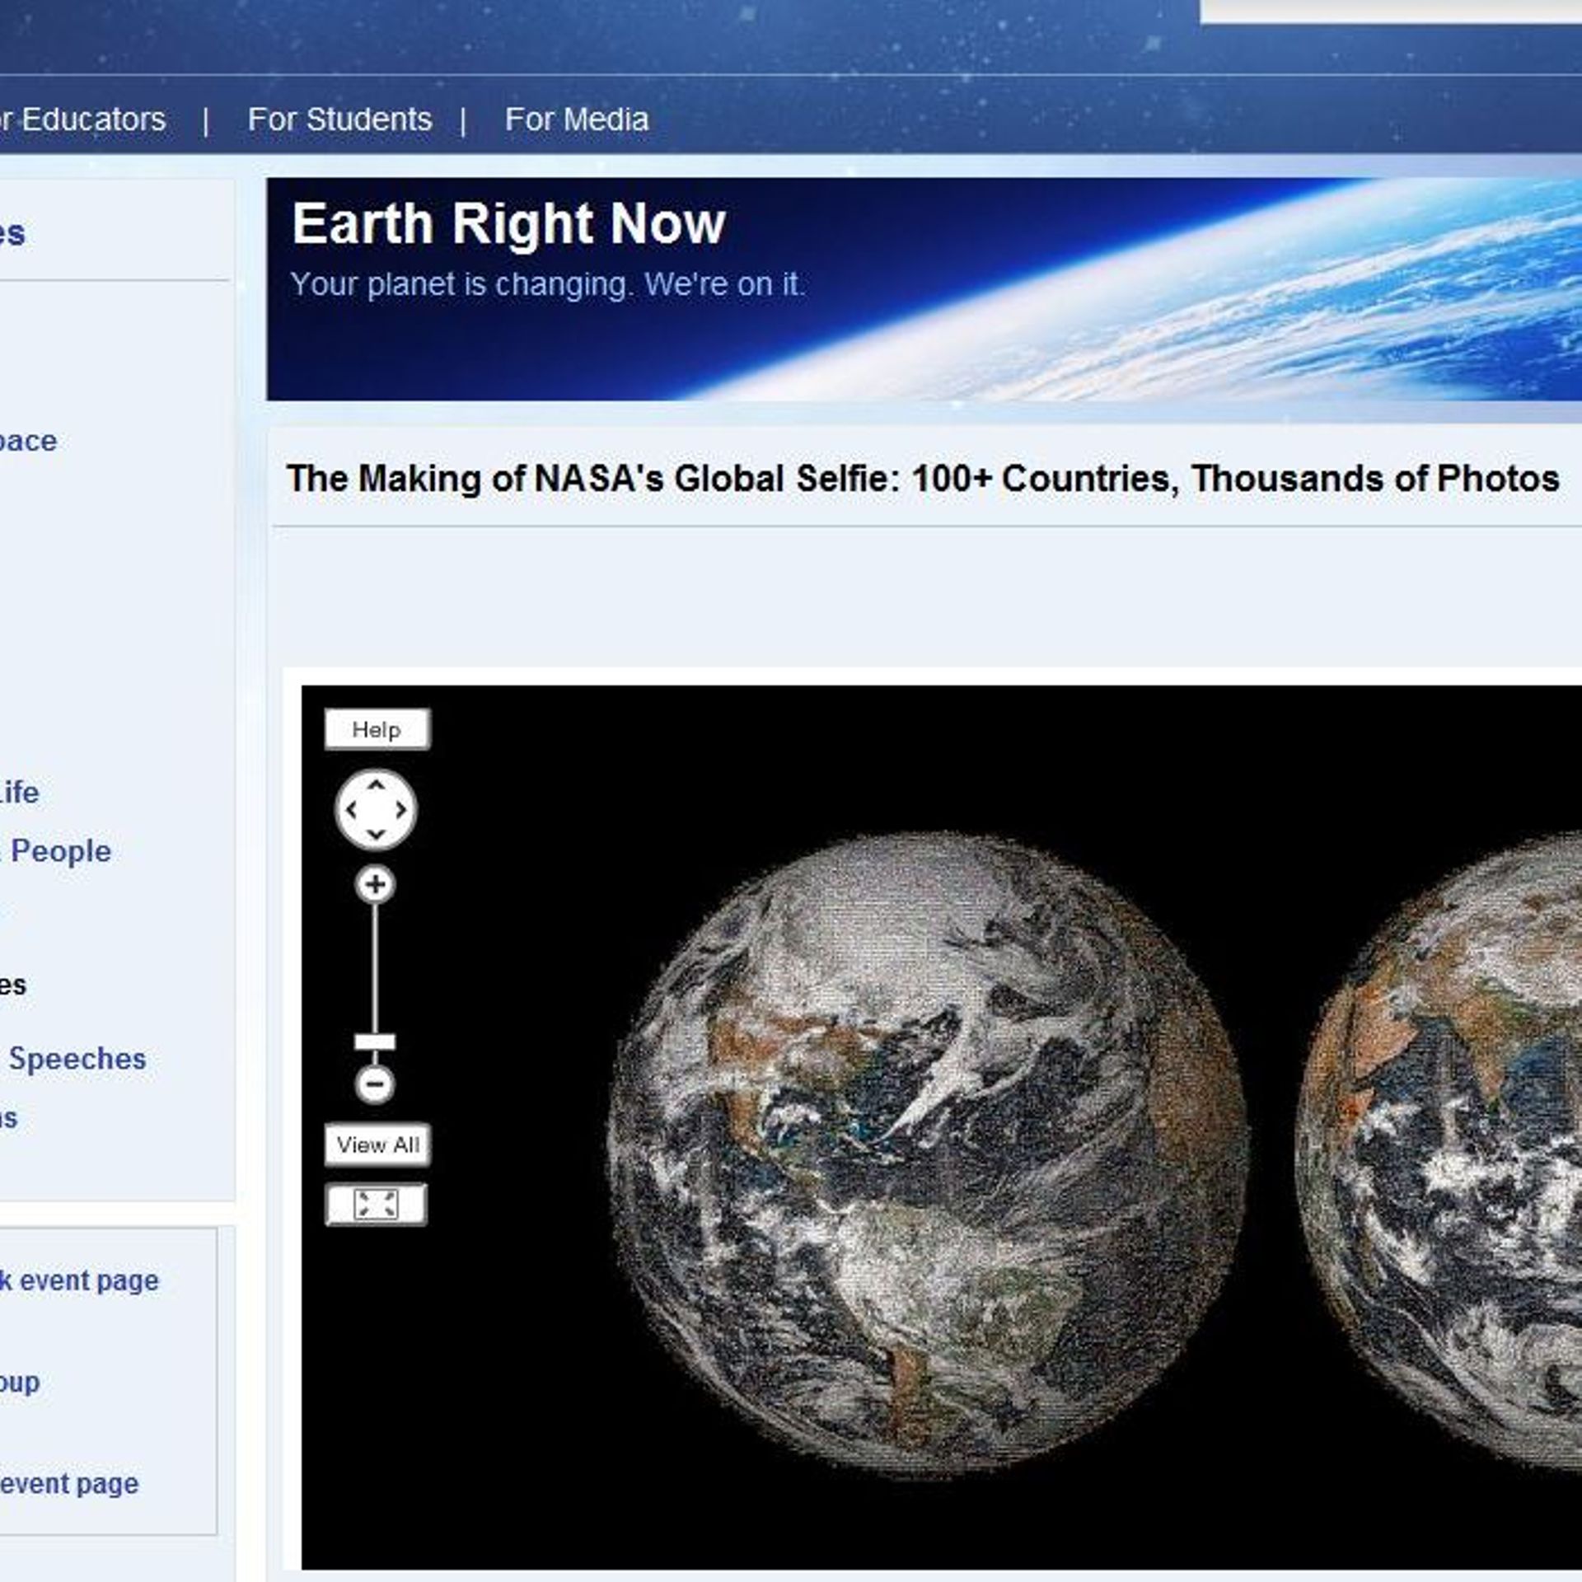This screenshot has height=1582, width=1582.
Task: Enter fullscreen with the expand icon
Action: [376, 1204]
